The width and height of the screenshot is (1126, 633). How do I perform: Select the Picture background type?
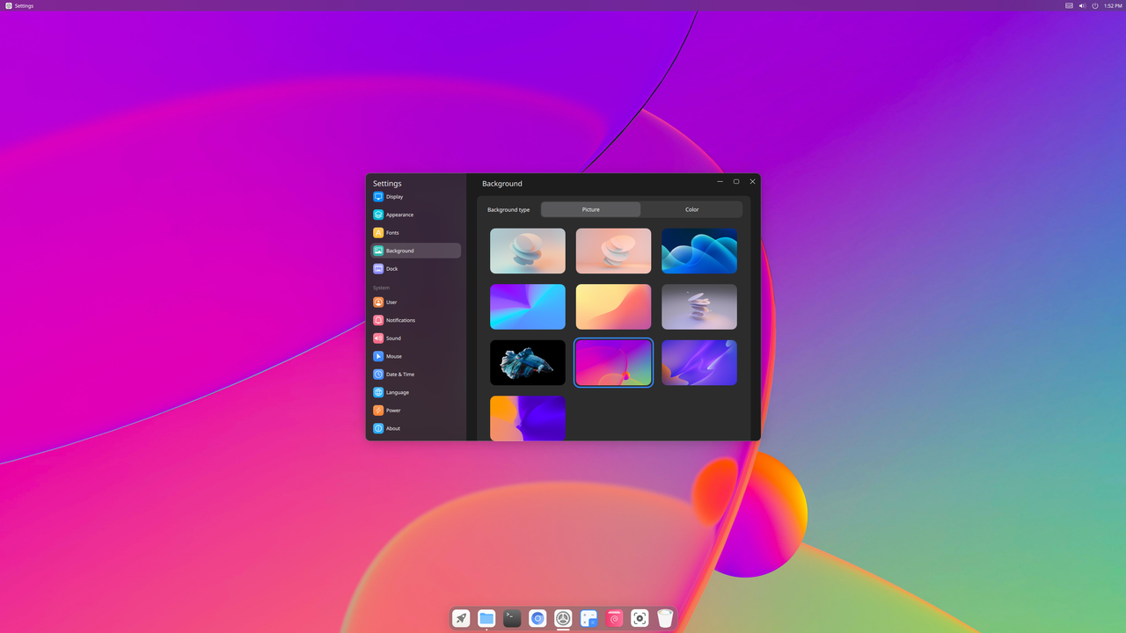pos(590,209)
